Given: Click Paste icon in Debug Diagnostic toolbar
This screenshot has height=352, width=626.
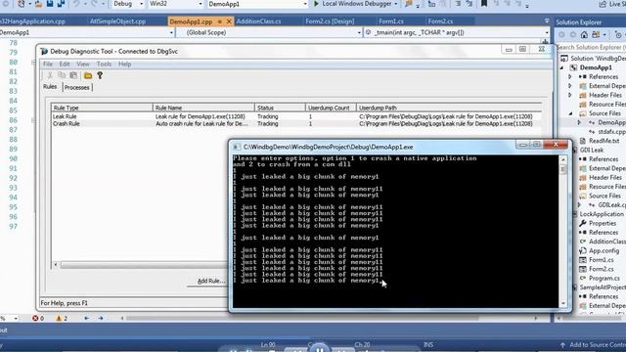Looking at the screenshot, I should pos(73,75).
